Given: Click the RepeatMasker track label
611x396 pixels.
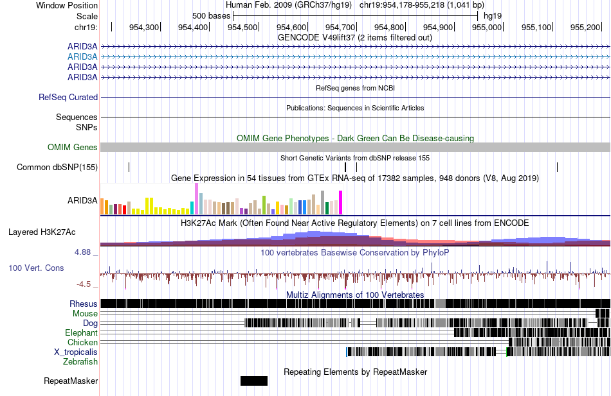Looking at the screenshot, I should click(71, 381).
